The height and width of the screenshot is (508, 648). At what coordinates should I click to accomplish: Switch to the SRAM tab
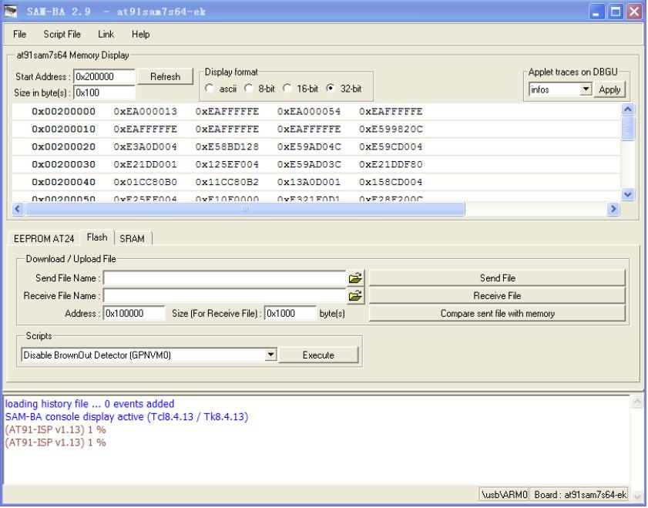tap(133, 239)
